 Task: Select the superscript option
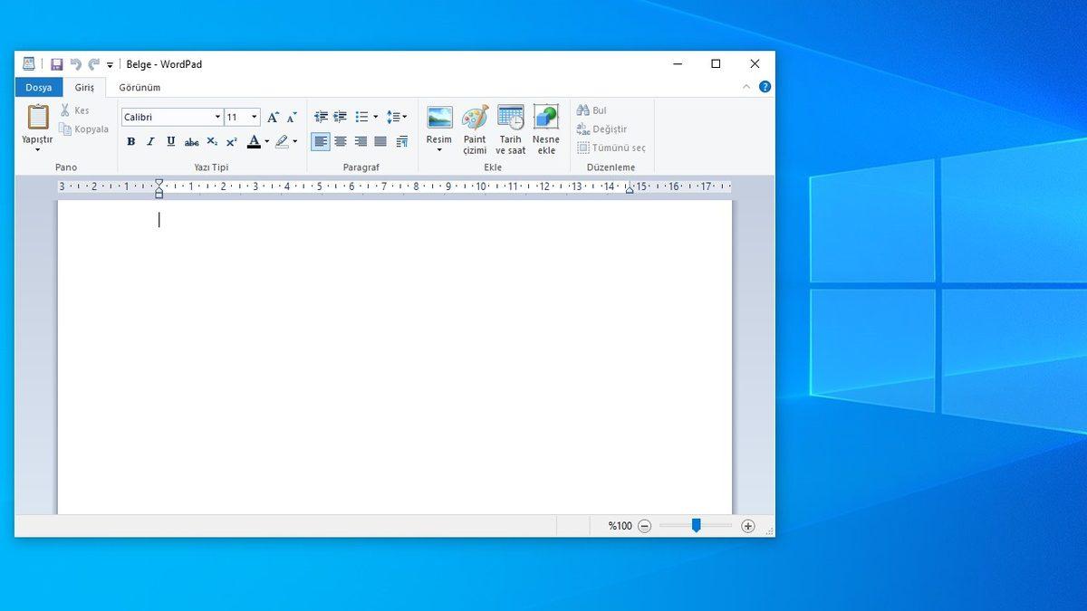[230, 142]
